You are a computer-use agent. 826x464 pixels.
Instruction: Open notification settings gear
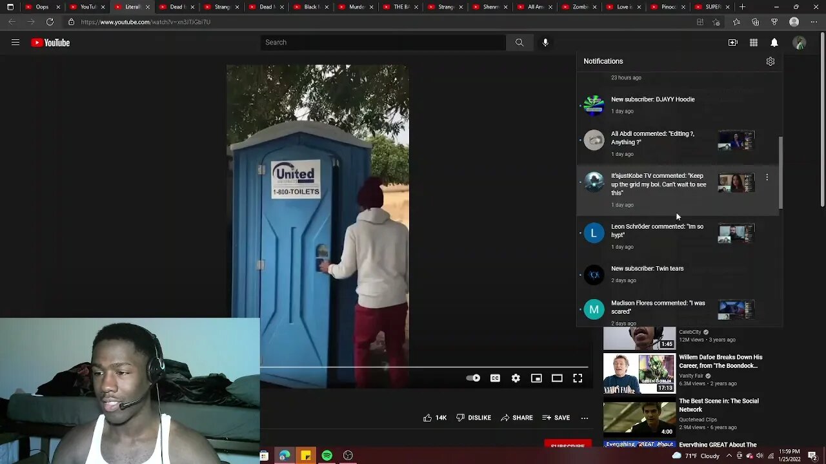pyautogui.click(x=771, y=61)
